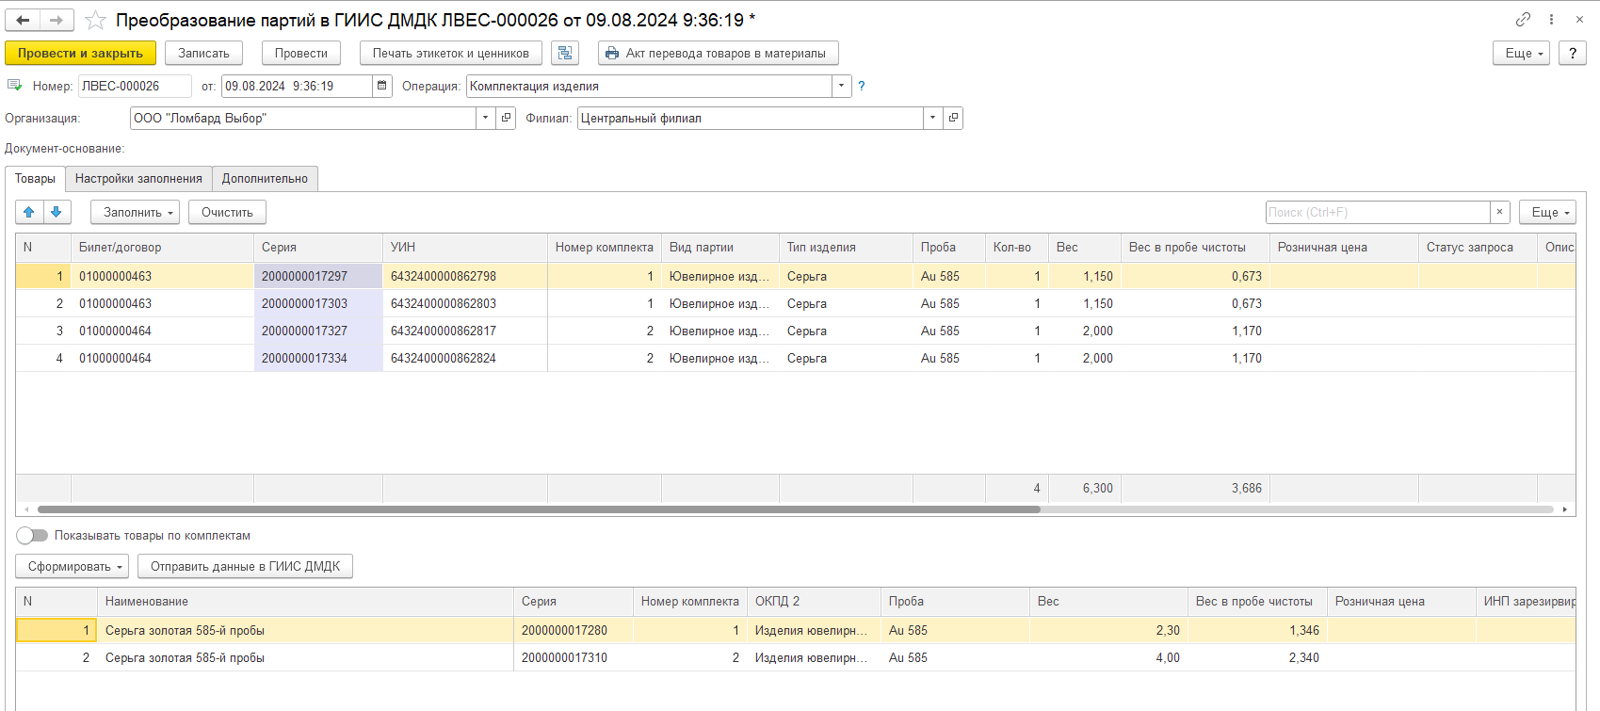Select УИН cell 6432400000862824

(465, 358)
